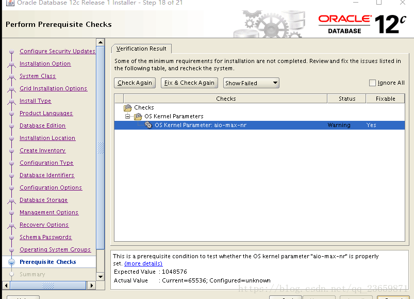Image resolution: width=414 pixels, height=299 pixels.
Task: Go to Database Storage step
Action: [43, 200]
